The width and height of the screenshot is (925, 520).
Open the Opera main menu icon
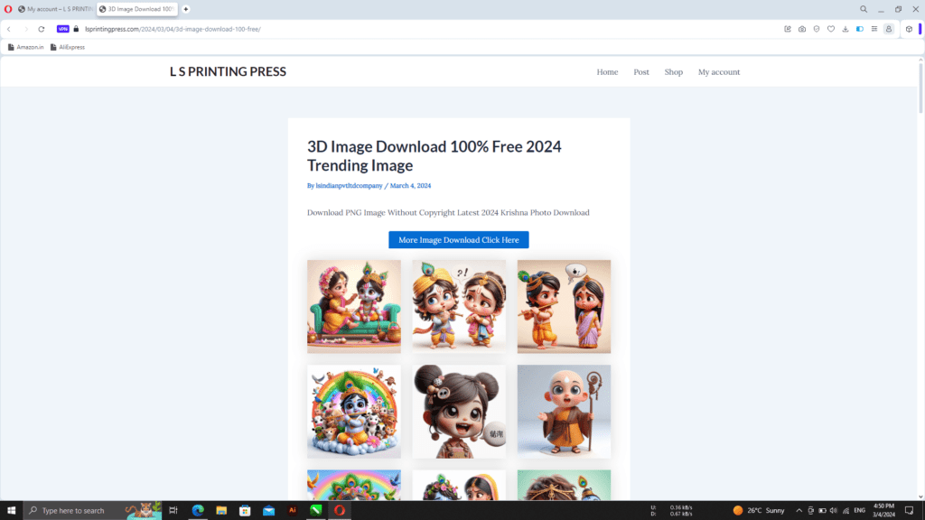[x=8, y=9]
